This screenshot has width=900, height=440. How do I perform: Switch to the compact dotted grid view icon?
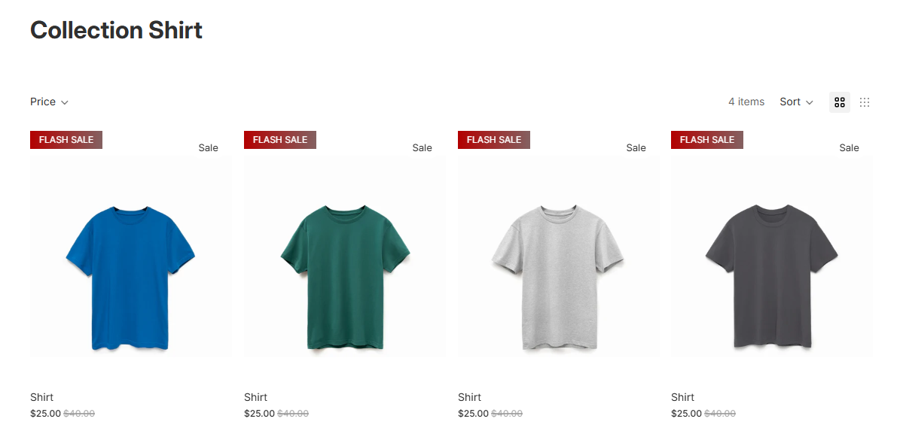[x=865, y=102]
